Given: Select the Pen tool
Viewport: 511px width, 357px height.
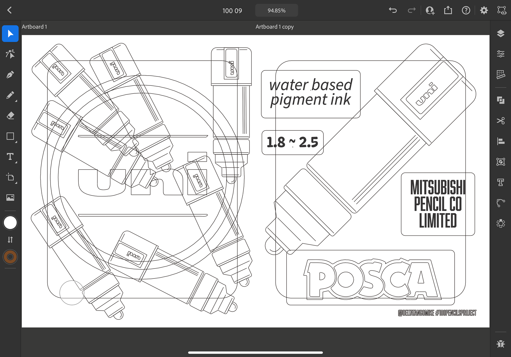Looking at the screenshot, I should (x=10, y=75).
